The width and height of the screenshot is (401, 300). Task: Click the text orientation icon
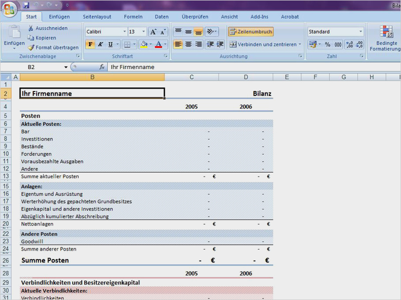(210, 31)
